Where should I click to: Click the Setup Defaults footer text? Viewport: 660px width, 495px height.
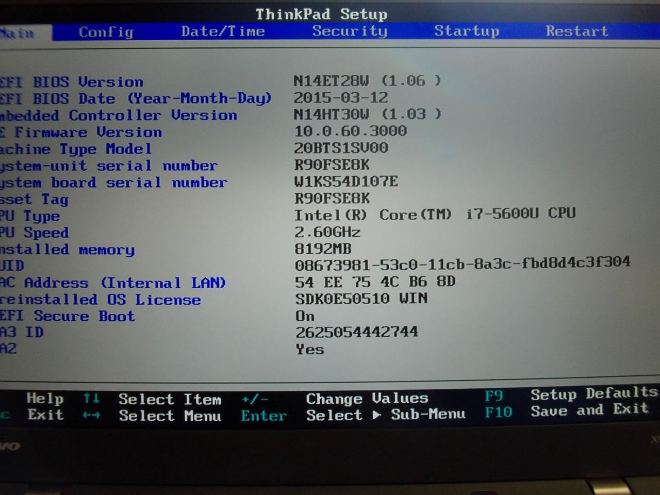point(593,394)
